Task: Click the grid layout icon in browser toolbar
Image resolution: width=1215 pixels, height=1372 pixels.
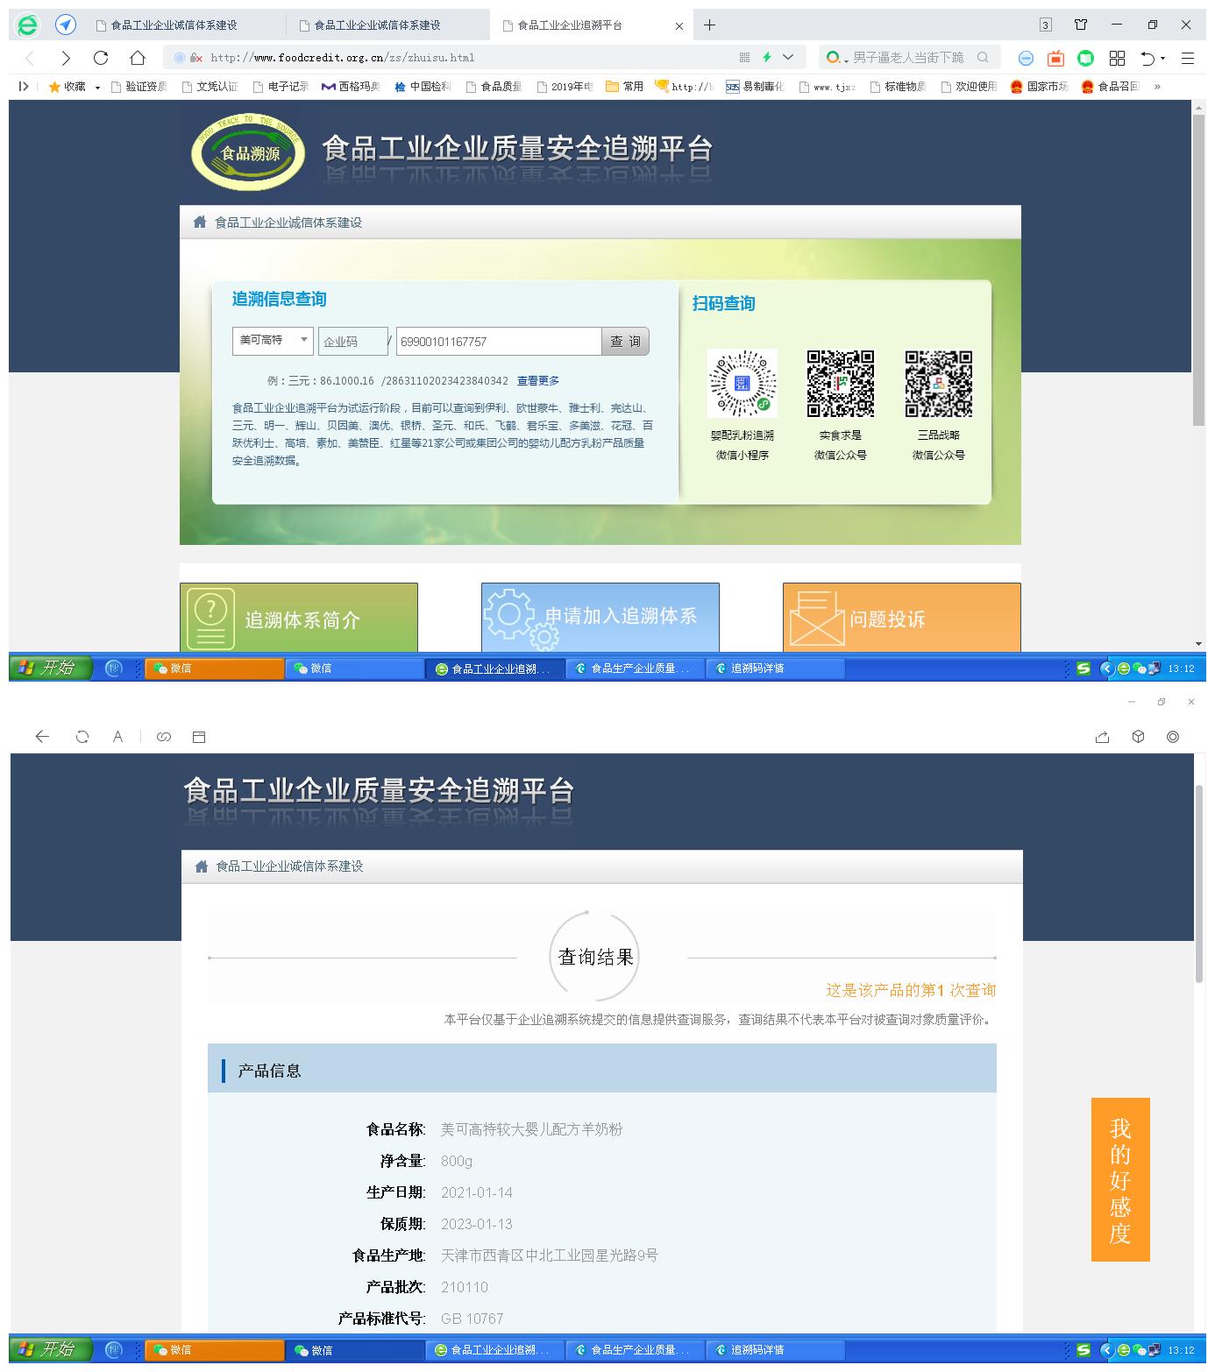Action: tap(1117, 58)
